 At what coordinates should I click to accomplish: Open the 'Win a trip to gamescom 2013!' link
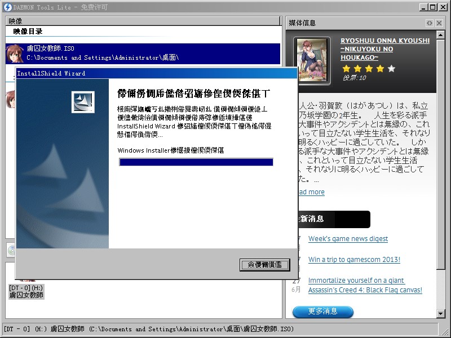(x=354, y=260)
